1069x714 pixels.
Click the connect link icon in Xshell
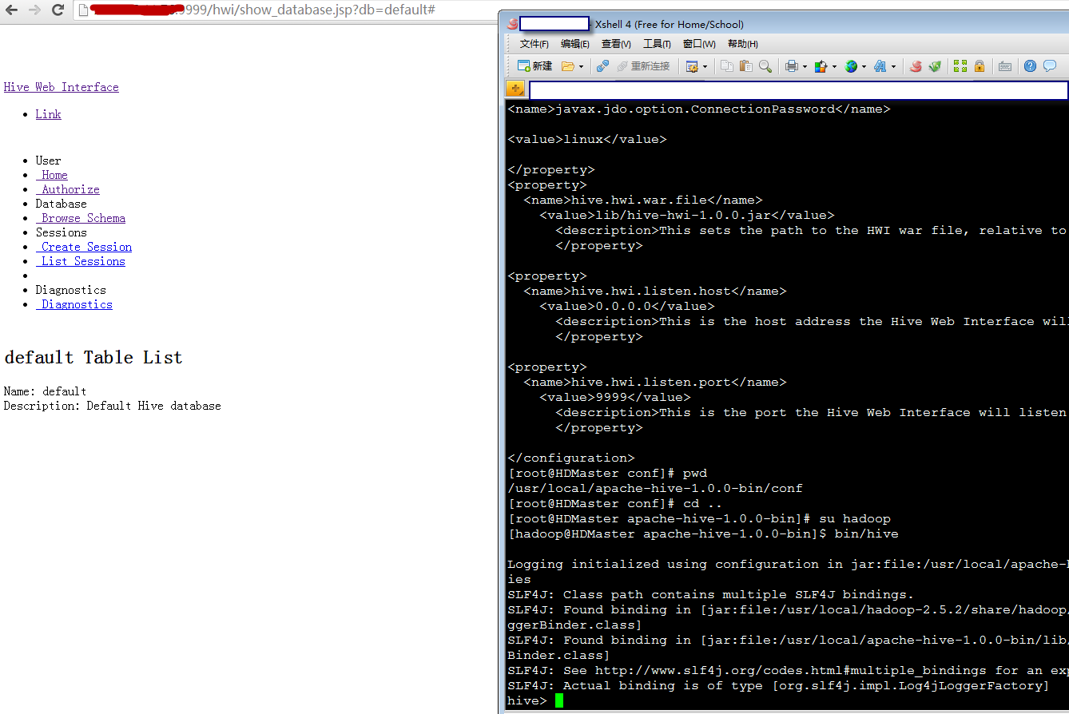[x=602, y=66]
